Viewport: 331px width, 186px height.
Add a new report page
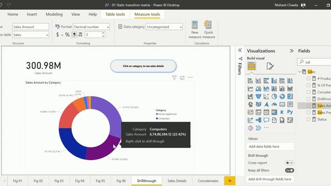click(x=230, y=181)
